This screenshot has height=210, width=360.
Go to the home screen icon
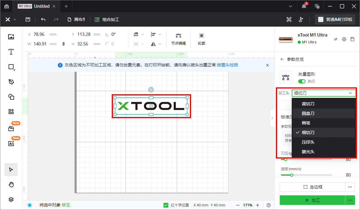[7, 6]
